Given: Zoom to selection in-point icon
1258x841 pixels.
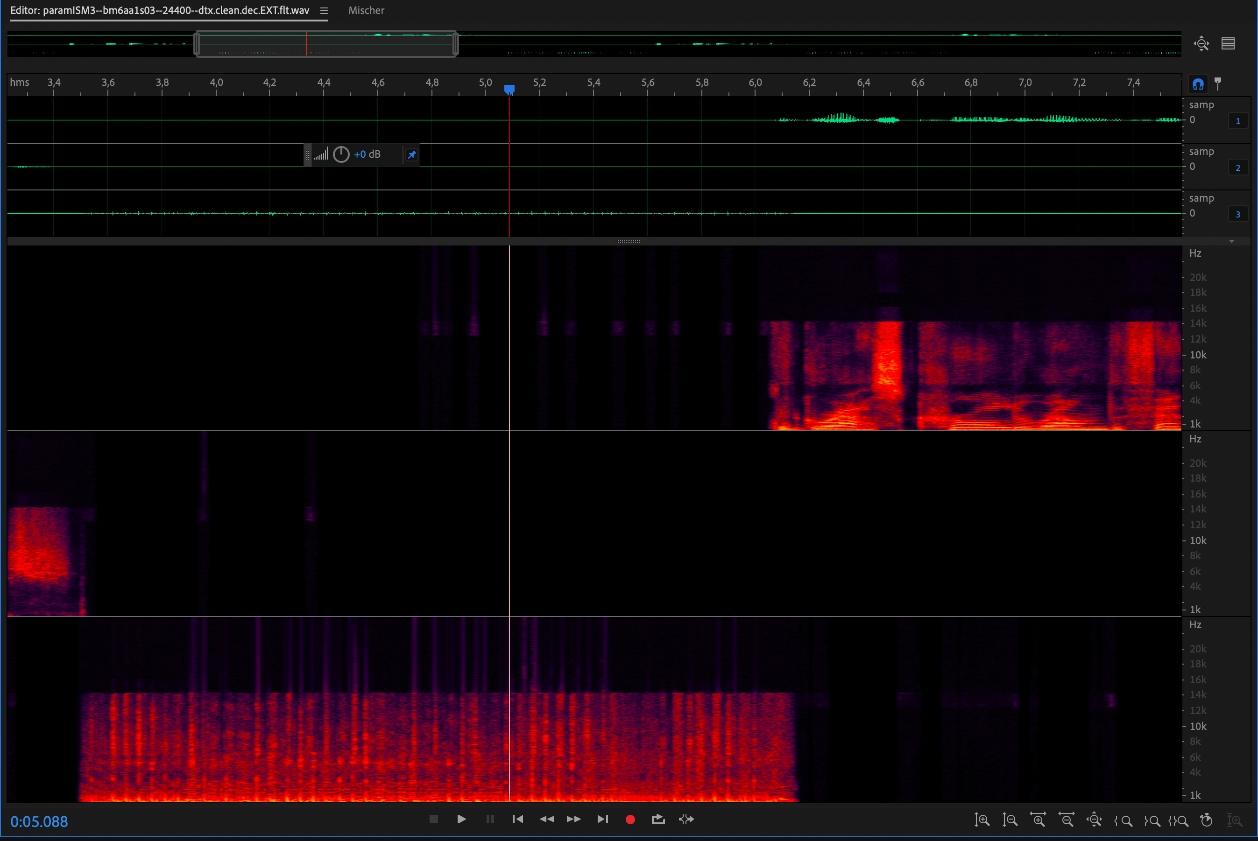Looking at the screenshot, I should [1123, 820].
